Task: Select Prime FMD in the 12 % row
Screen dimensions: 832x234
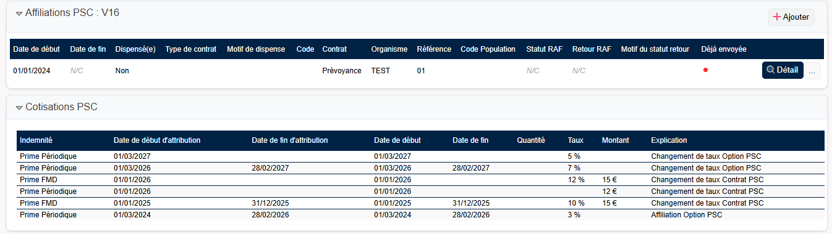Action: point(38,180)
